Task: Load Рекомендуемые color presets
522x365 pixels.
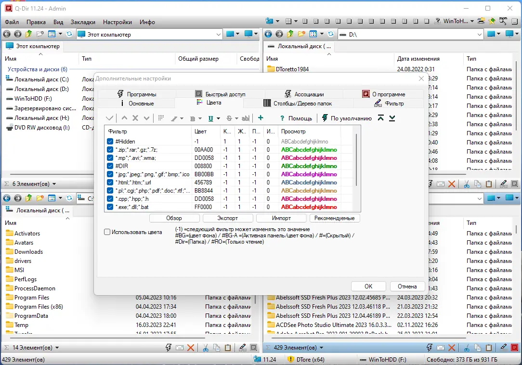Action: click(x=335, y=218)
